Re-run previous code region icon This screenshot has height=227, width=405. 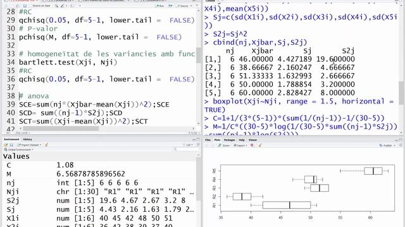[170, 6]
